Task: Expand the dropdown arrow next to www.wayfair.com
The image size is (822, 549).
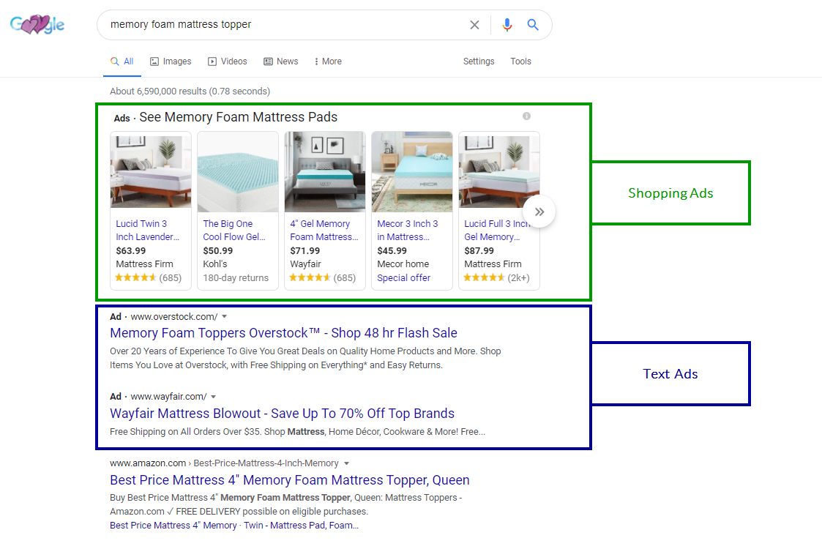Action: click(213, 397)
